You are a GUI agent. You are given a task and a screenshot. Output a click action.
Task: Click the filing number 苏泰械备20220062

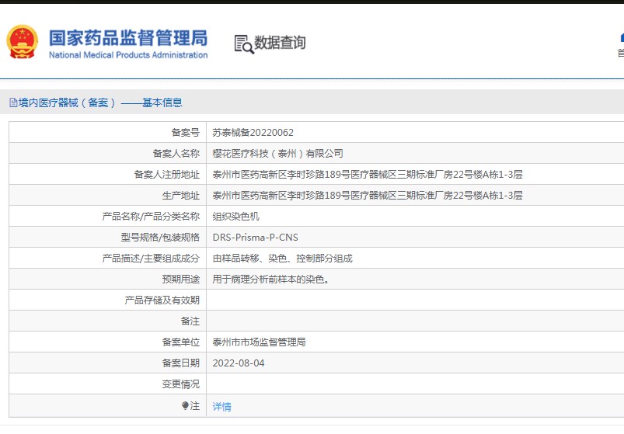[x=253, y=133]
